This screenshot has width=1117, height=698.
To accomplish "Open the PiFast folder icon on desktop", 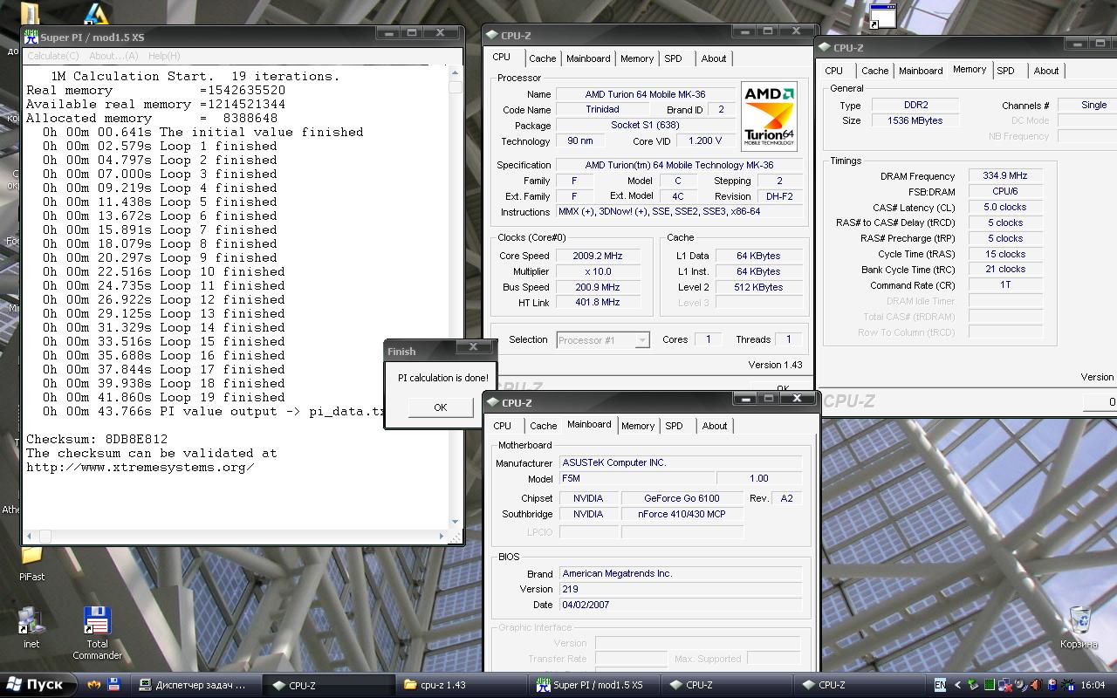I will pyautogui.click(x=31, y=555).
